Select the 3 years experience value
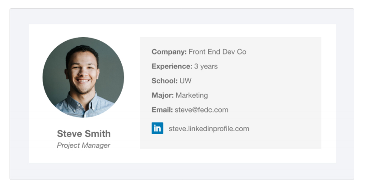This screenshot has width=366, height=185. coord(206,66)
